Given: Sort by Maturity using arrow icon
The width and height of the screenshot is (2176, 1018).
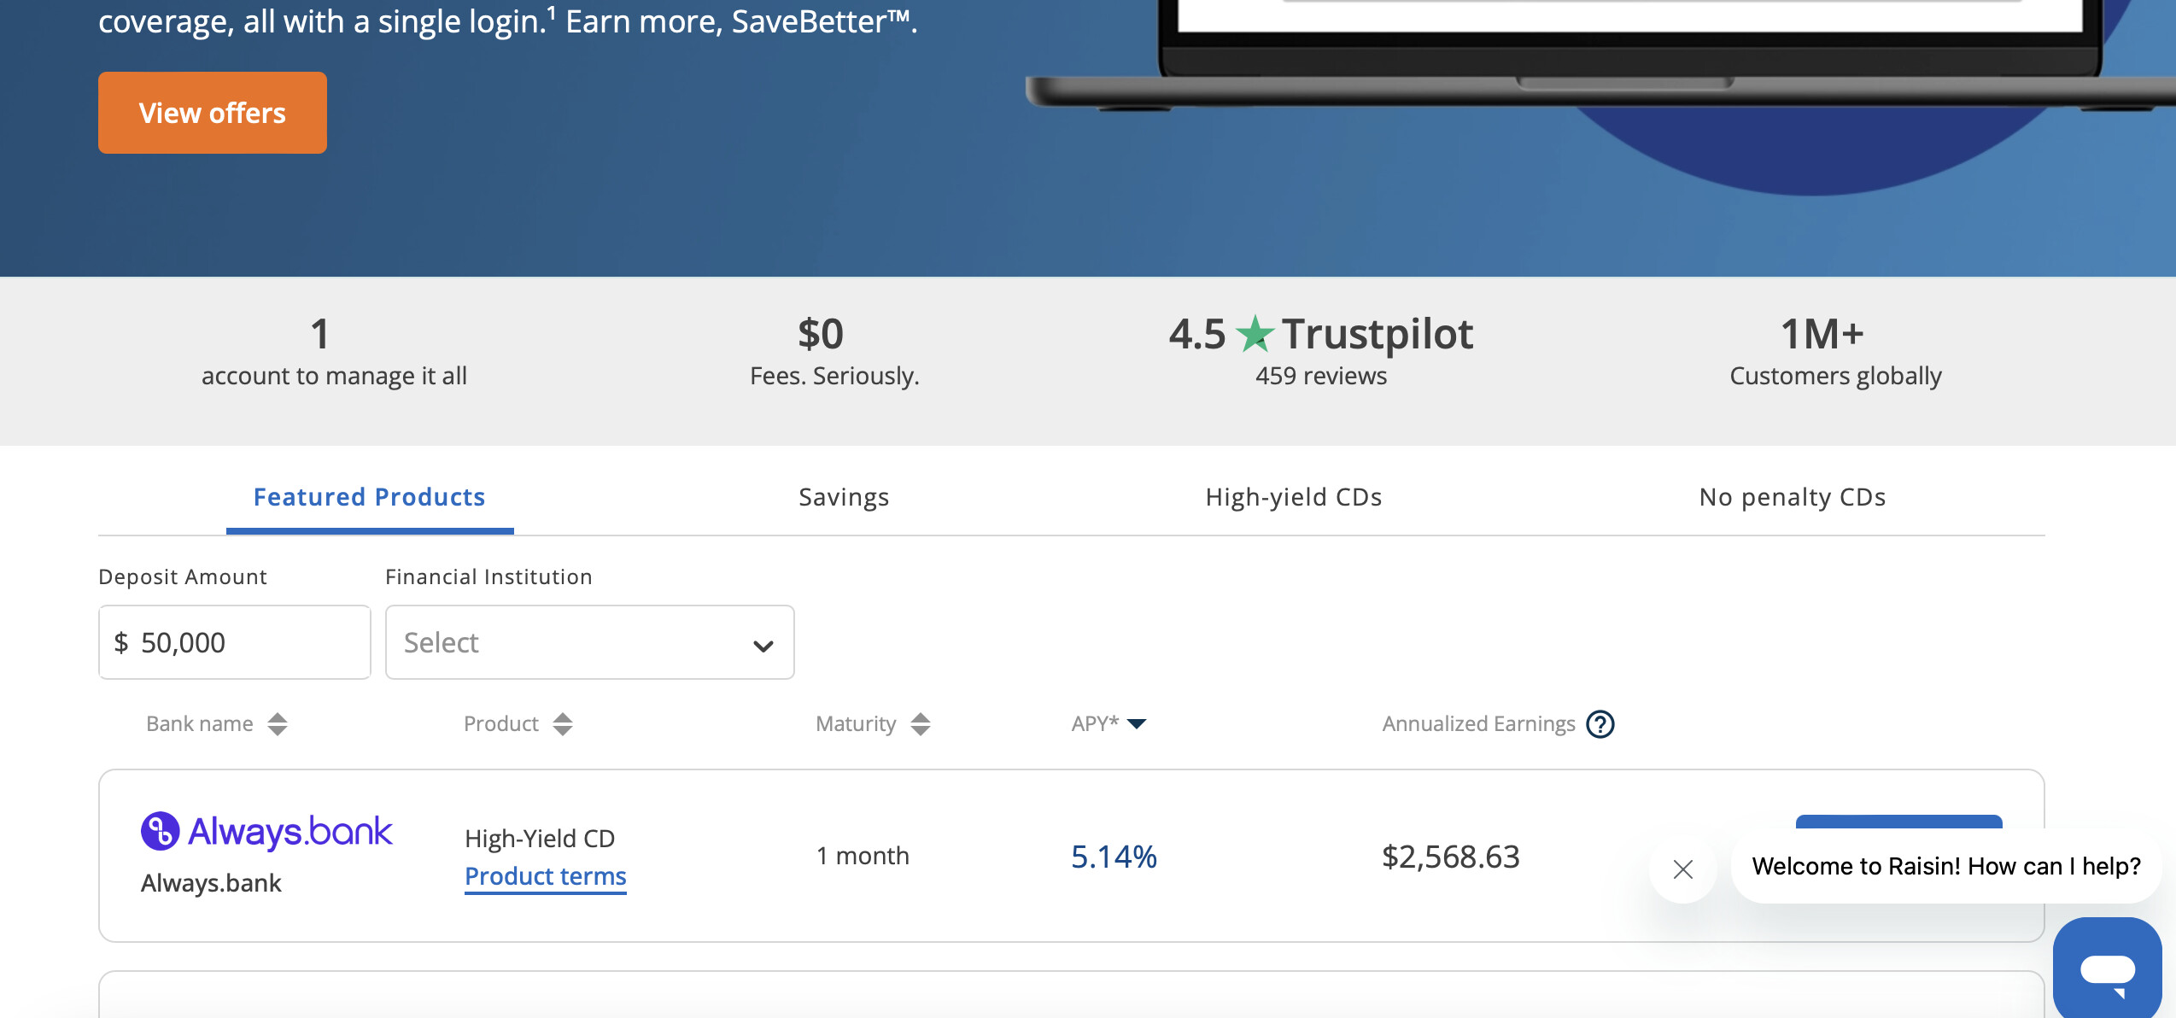Looking at the screenshot, I should tap(920, 724).
